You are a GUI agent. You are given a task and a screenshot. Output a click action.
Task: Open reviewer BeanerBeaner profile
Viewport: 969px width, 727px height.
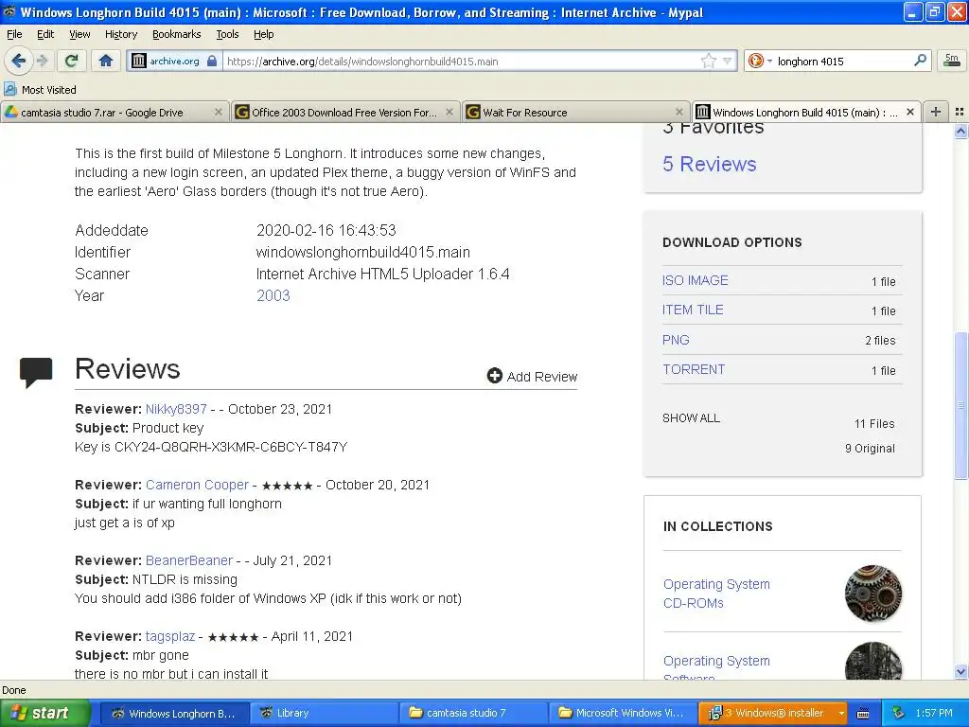(189, 560)
